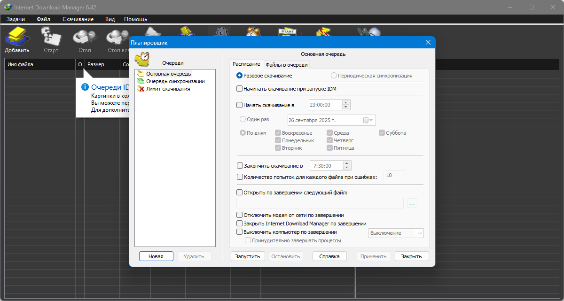Click the Остановить button
Screen dimensions: 564x301
click(x=286, y=256)
